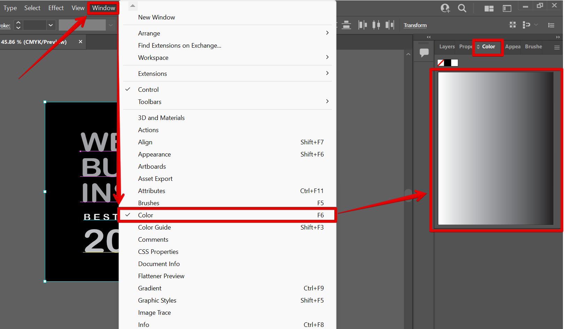The width and height of the screenshot is (565, 329).
Task: Switch to the Layers panel tab
Action: point(447,46)
